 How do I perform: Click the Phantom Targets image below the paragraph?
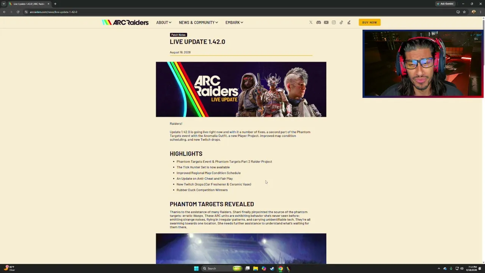point(241,249)
